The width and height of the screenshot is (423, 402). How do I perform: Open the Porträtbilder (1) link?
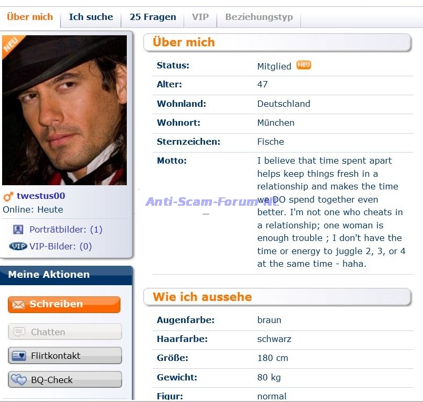click(66, 229)
